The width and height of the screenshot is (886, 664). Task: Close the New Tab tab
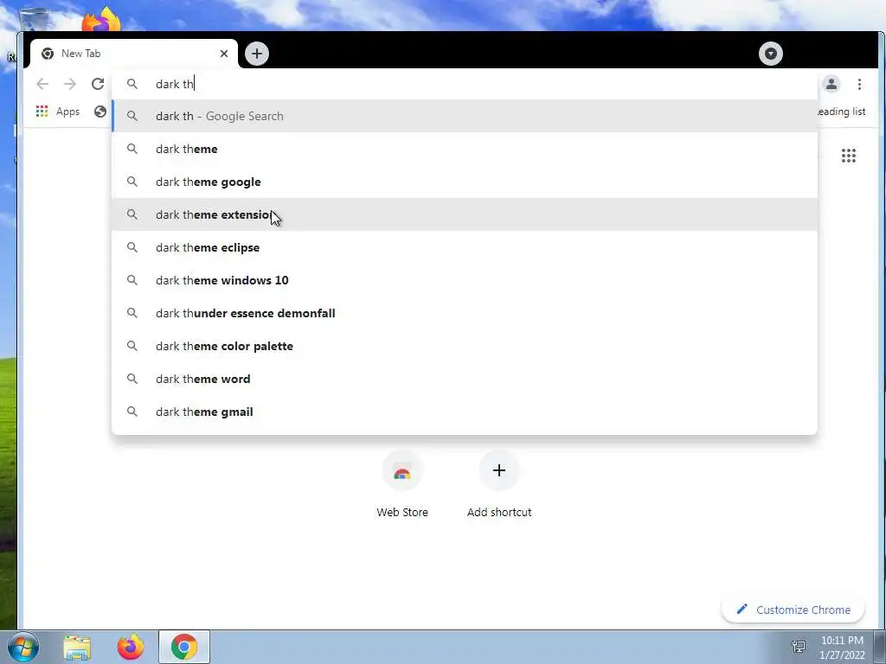224,54
